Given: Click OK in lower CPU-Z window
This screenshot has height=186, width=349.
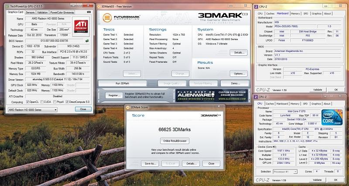Looking at the screenshot, I should point(335,180).
